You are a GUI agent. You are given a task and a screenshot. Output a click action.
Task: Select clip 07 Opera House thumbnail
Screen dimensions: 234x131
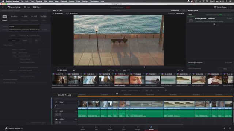[153, 80]
